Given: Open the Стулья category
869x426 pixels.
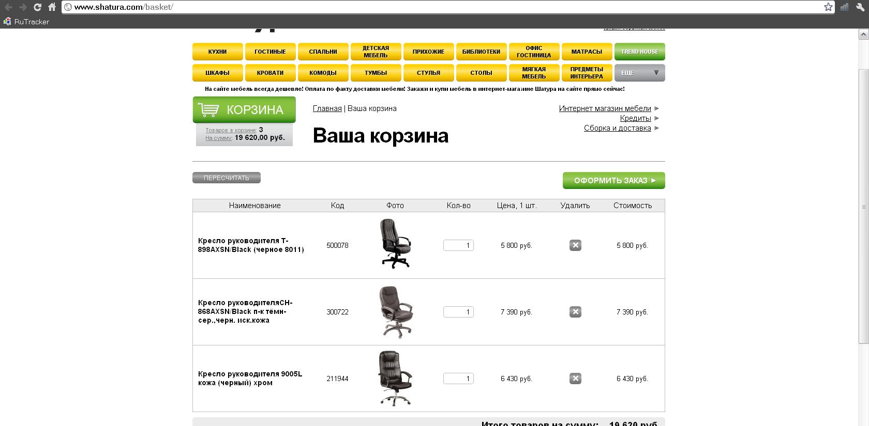Looking at the screenshot, I should (x=429, y=73).
